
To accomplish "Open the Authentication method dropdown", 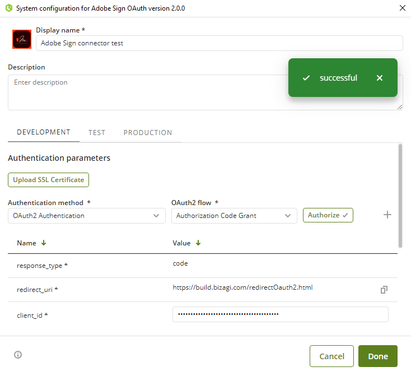I will click(87, 216).
